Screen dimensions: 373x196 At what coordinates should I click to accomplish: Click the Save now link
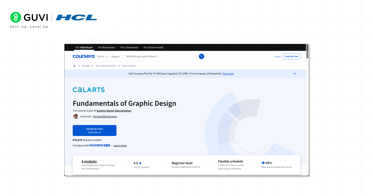228,74
